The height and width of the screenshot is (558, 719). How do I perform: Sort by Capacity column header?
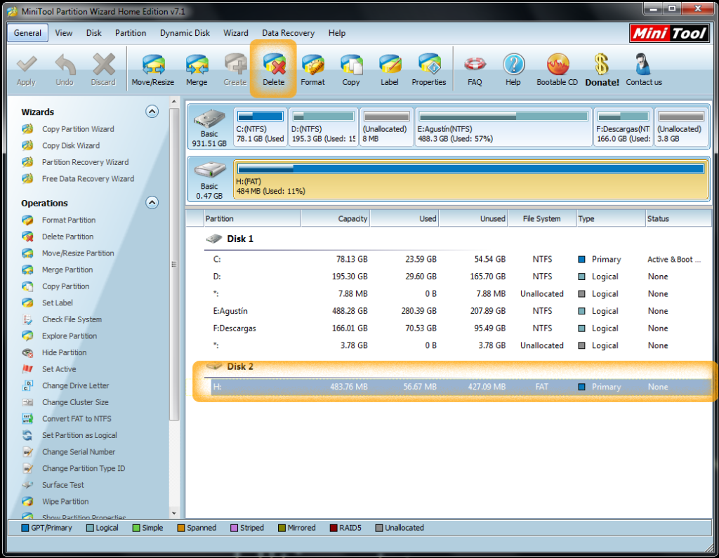(x=335, y=219)
